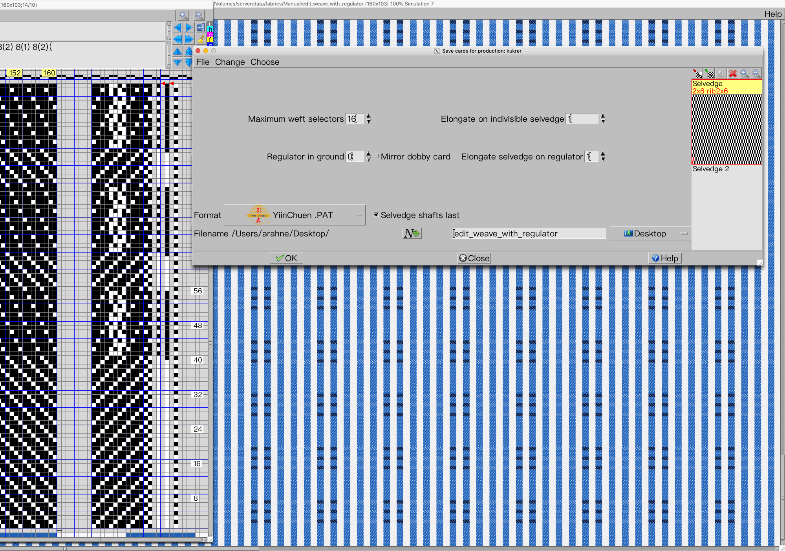Click the N arrow filename icon
The width and height of the screenshot is (785, 551).
click(412, 234)
